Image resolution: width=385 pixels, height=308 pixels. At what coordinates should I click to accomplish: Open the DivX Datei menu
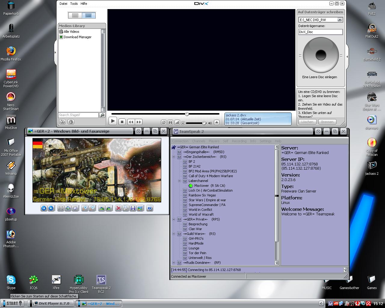click(x=63, y=4)
